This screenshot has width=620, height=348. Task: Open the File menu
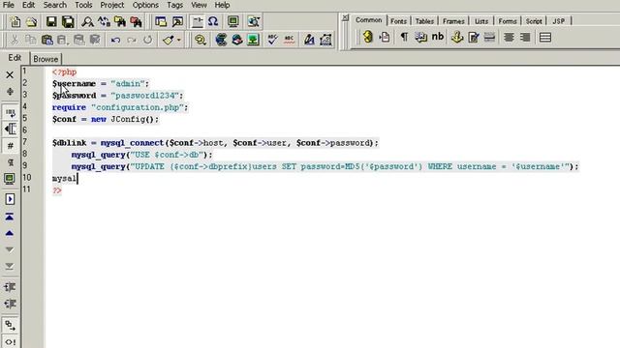pyautogui.click(x=9, y=5)
